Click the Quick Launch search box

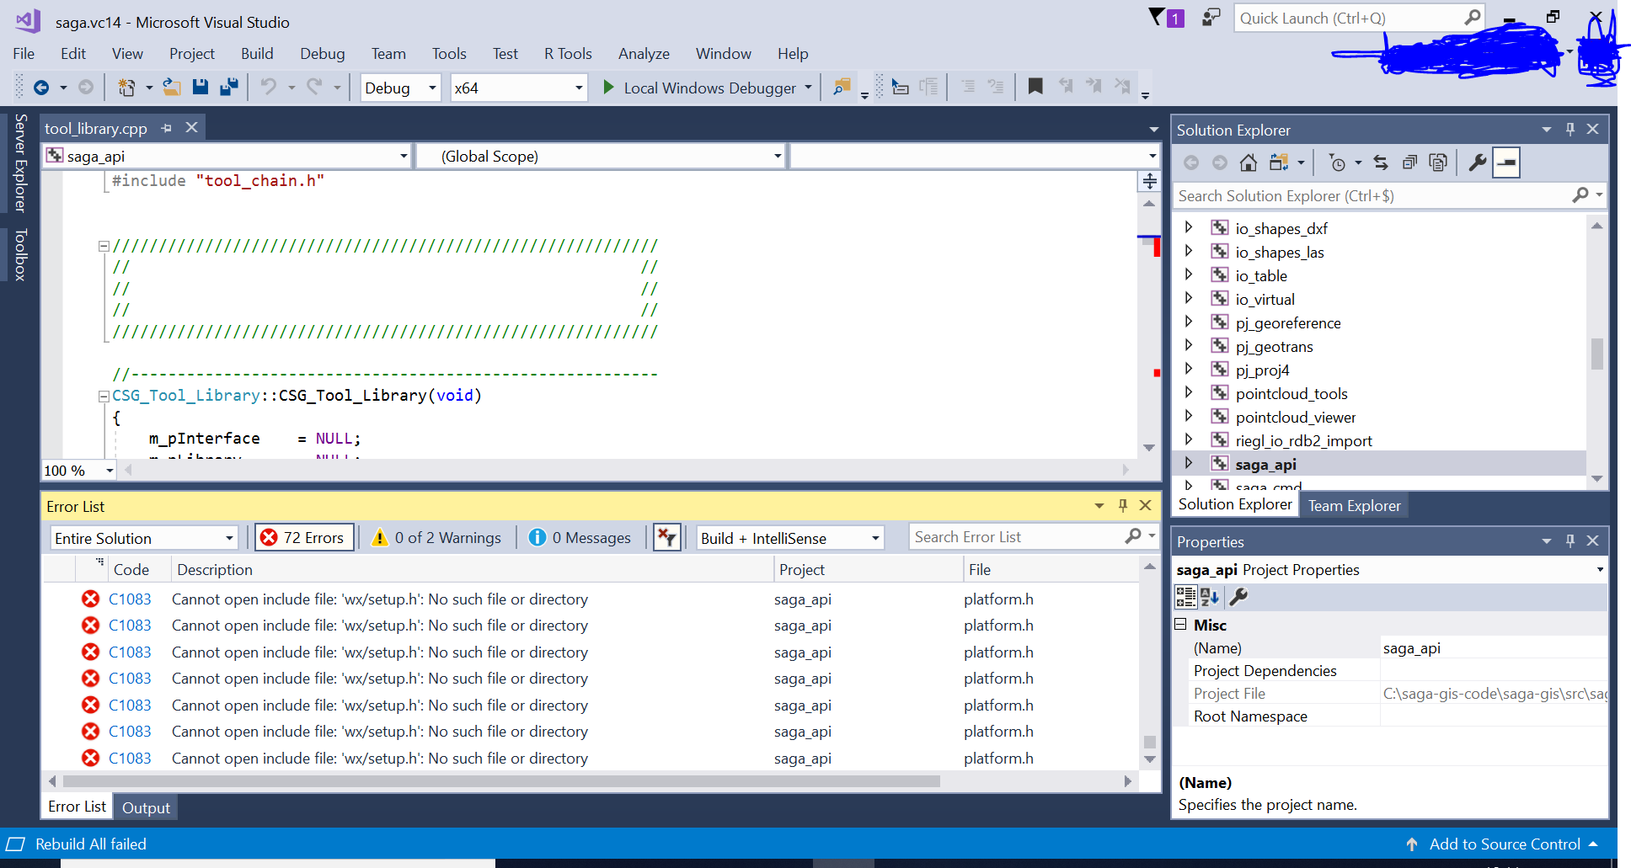(x=1348, y=18)
